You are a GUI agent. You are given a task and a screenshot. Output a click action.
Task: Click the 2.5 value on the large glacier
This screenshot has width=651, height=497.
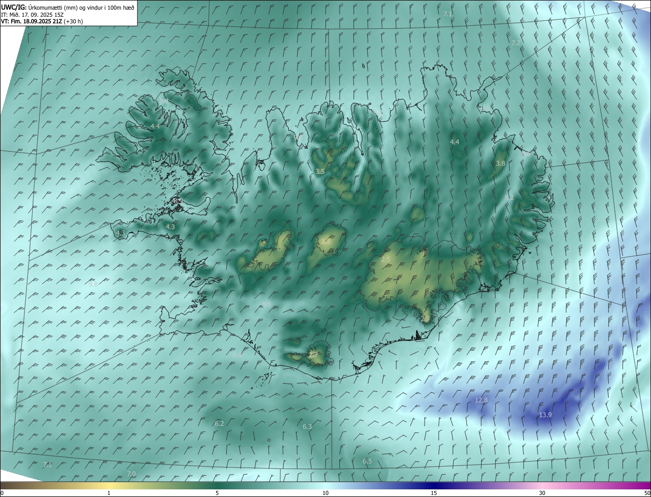pyautogui.click(x=386, y=260)
